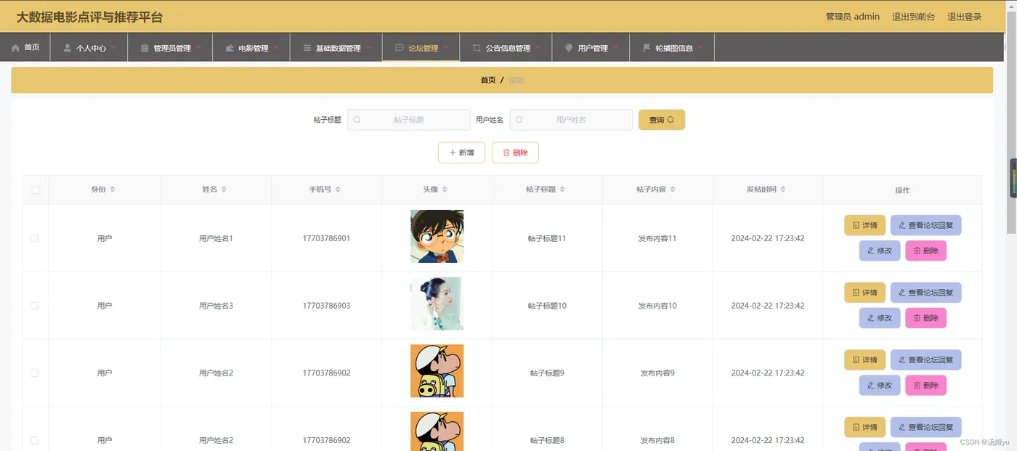The height and width of the screenshot is (451, 1017).
Task: Check the row for 帖子标题8
Action: 34,440
